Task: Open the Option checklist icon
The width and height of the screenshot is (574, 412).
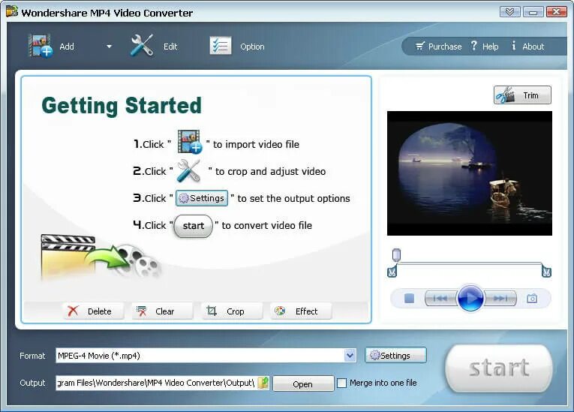Action: point(221,46)
